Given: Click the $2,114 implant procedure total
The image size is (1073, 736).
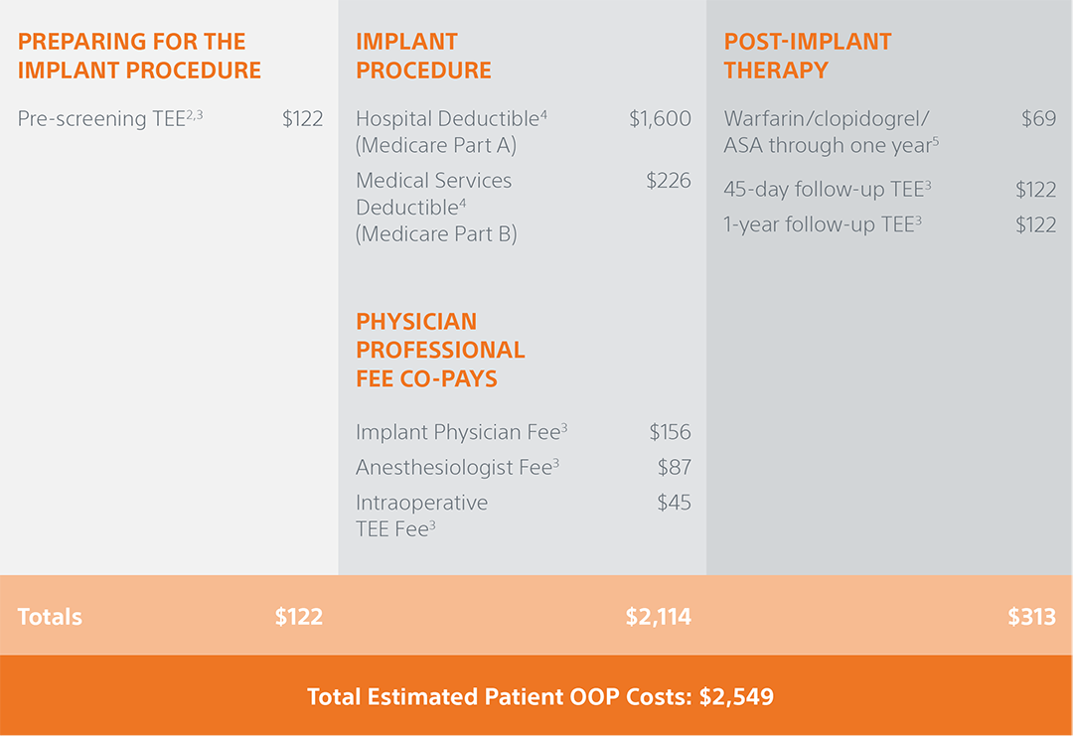Looking at the screenshot, I should (659, 616).
